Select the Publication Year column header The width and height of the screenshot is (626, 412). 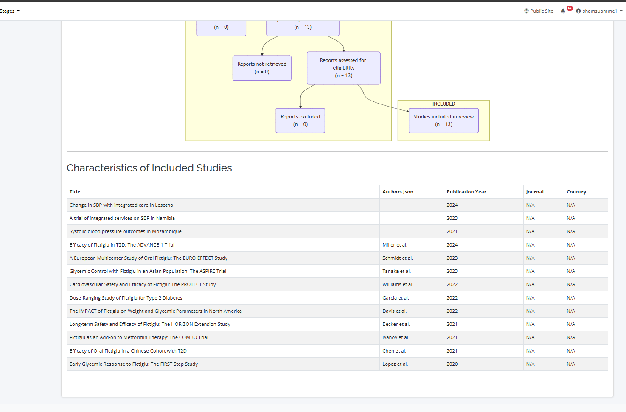[x=466, y=192]
